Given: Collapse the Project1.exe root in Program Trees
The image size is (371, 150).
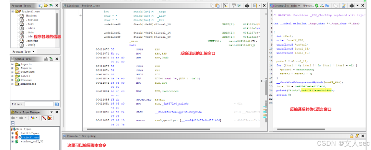Looking at the screenshot, I should pyautogui.click(x=13, y=11).
